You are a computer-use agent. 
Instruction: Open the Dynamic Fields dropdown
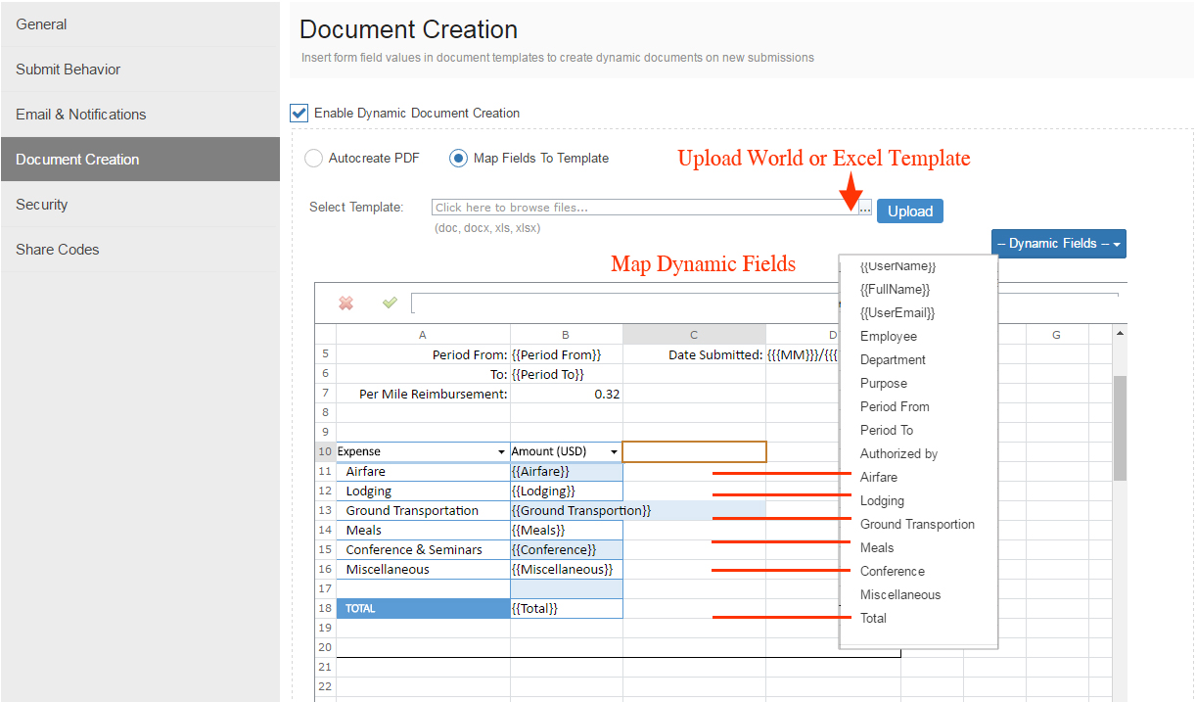pos(1059,244)
